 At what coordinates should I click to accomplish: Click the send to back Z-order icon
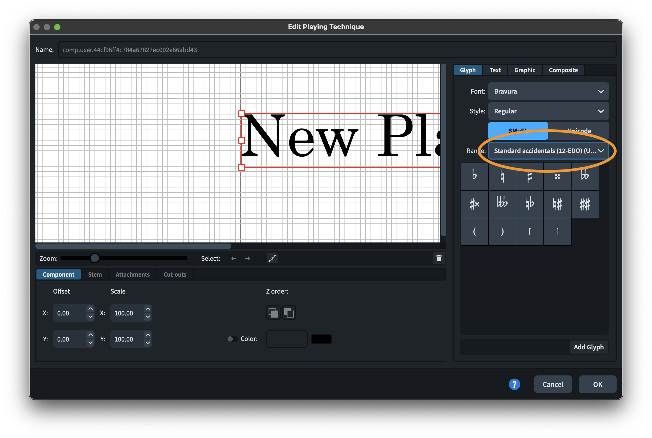(289, 313)
